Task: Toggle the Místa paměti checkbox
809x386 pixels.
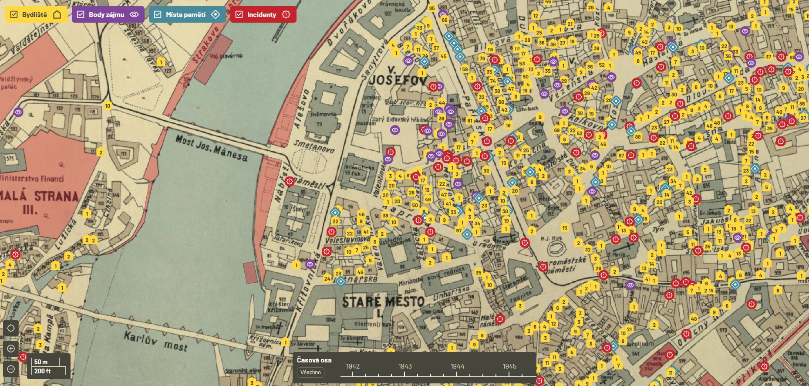Action: (158, 14)
